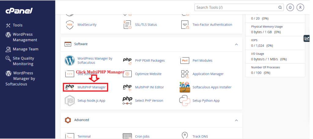313x139 pixels.
Task: Open the Select PHP Version link
Action: [149, 101]
